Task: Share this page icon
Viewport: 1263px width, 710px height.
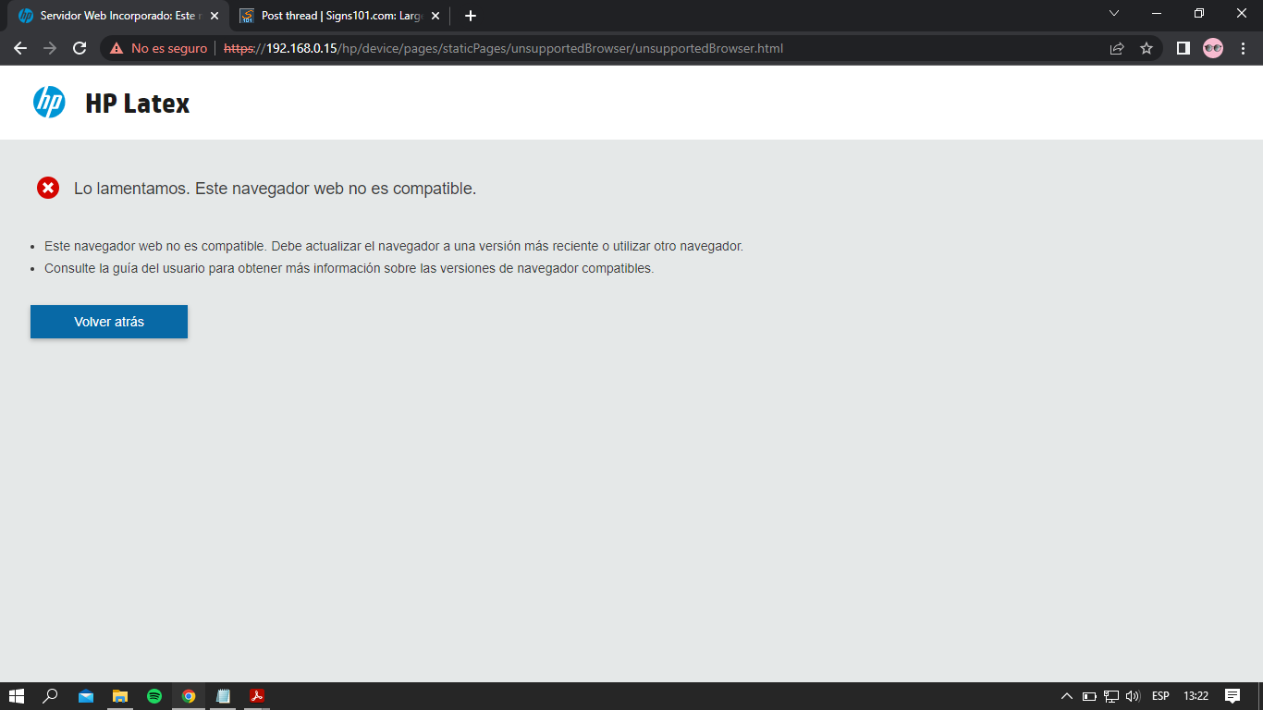Action: point(1117,48)
